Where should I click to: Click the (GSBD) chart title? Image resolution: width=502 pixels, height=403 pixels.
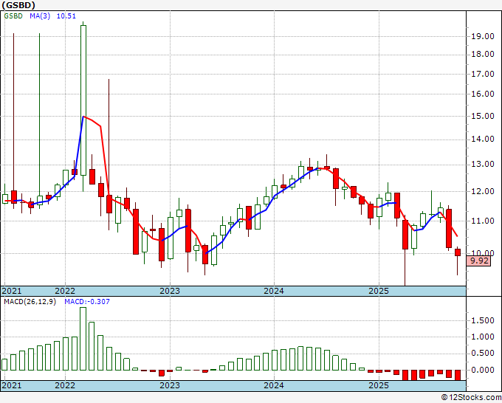18,5
